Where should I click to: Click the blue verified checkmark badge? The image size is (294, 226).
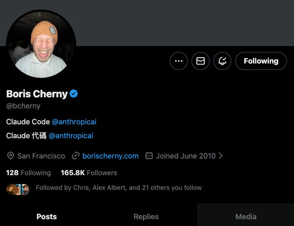coord(74,94)
